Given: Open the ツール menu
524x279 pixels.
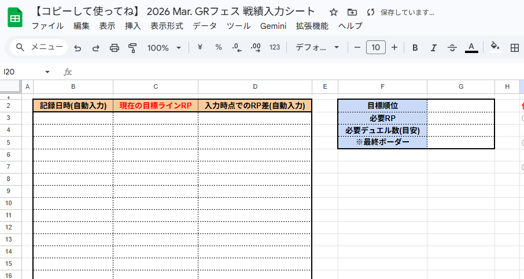Looking at the screenshot, I should coord(239,26).
